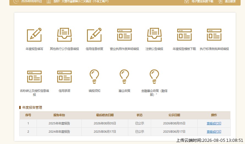Open the 注销公告填报 inbox icon

coord(154,34)
